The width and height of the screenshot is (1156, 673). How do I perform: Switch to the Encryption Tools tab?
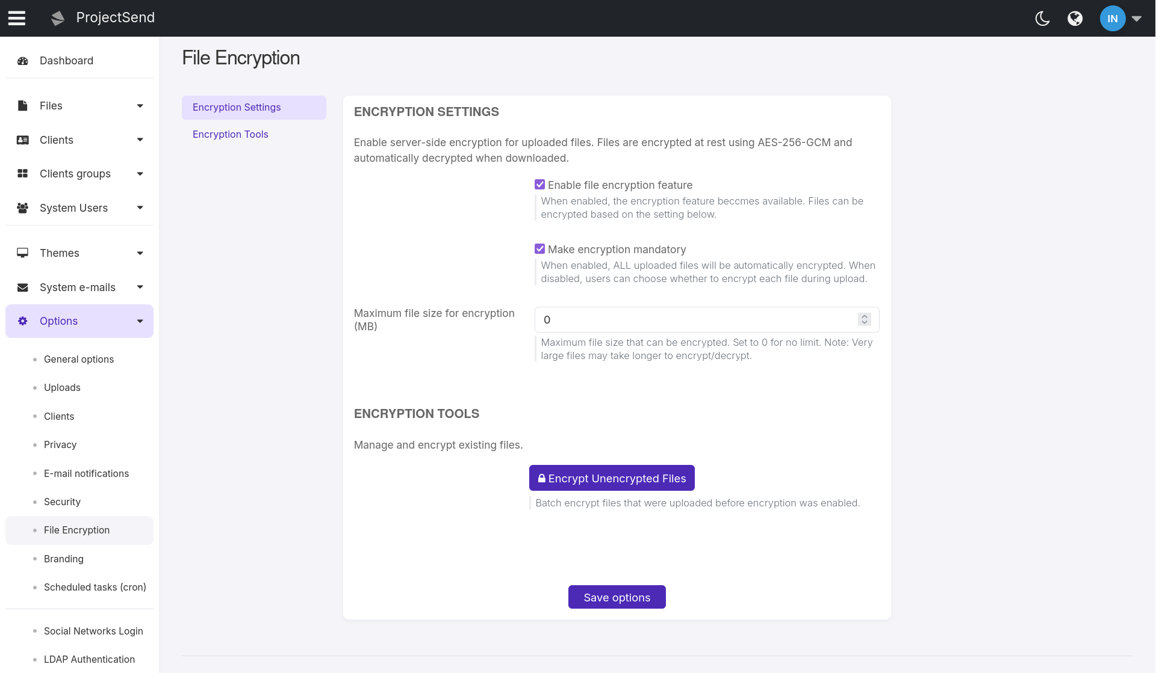click(230, 134)
